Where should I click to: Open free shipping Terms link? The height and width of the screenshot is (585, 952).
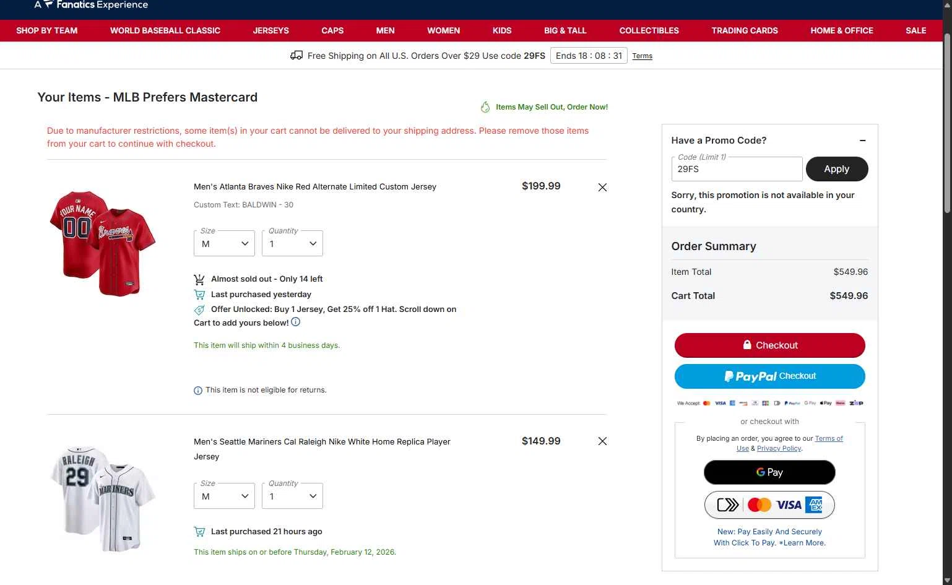point(642,56)
